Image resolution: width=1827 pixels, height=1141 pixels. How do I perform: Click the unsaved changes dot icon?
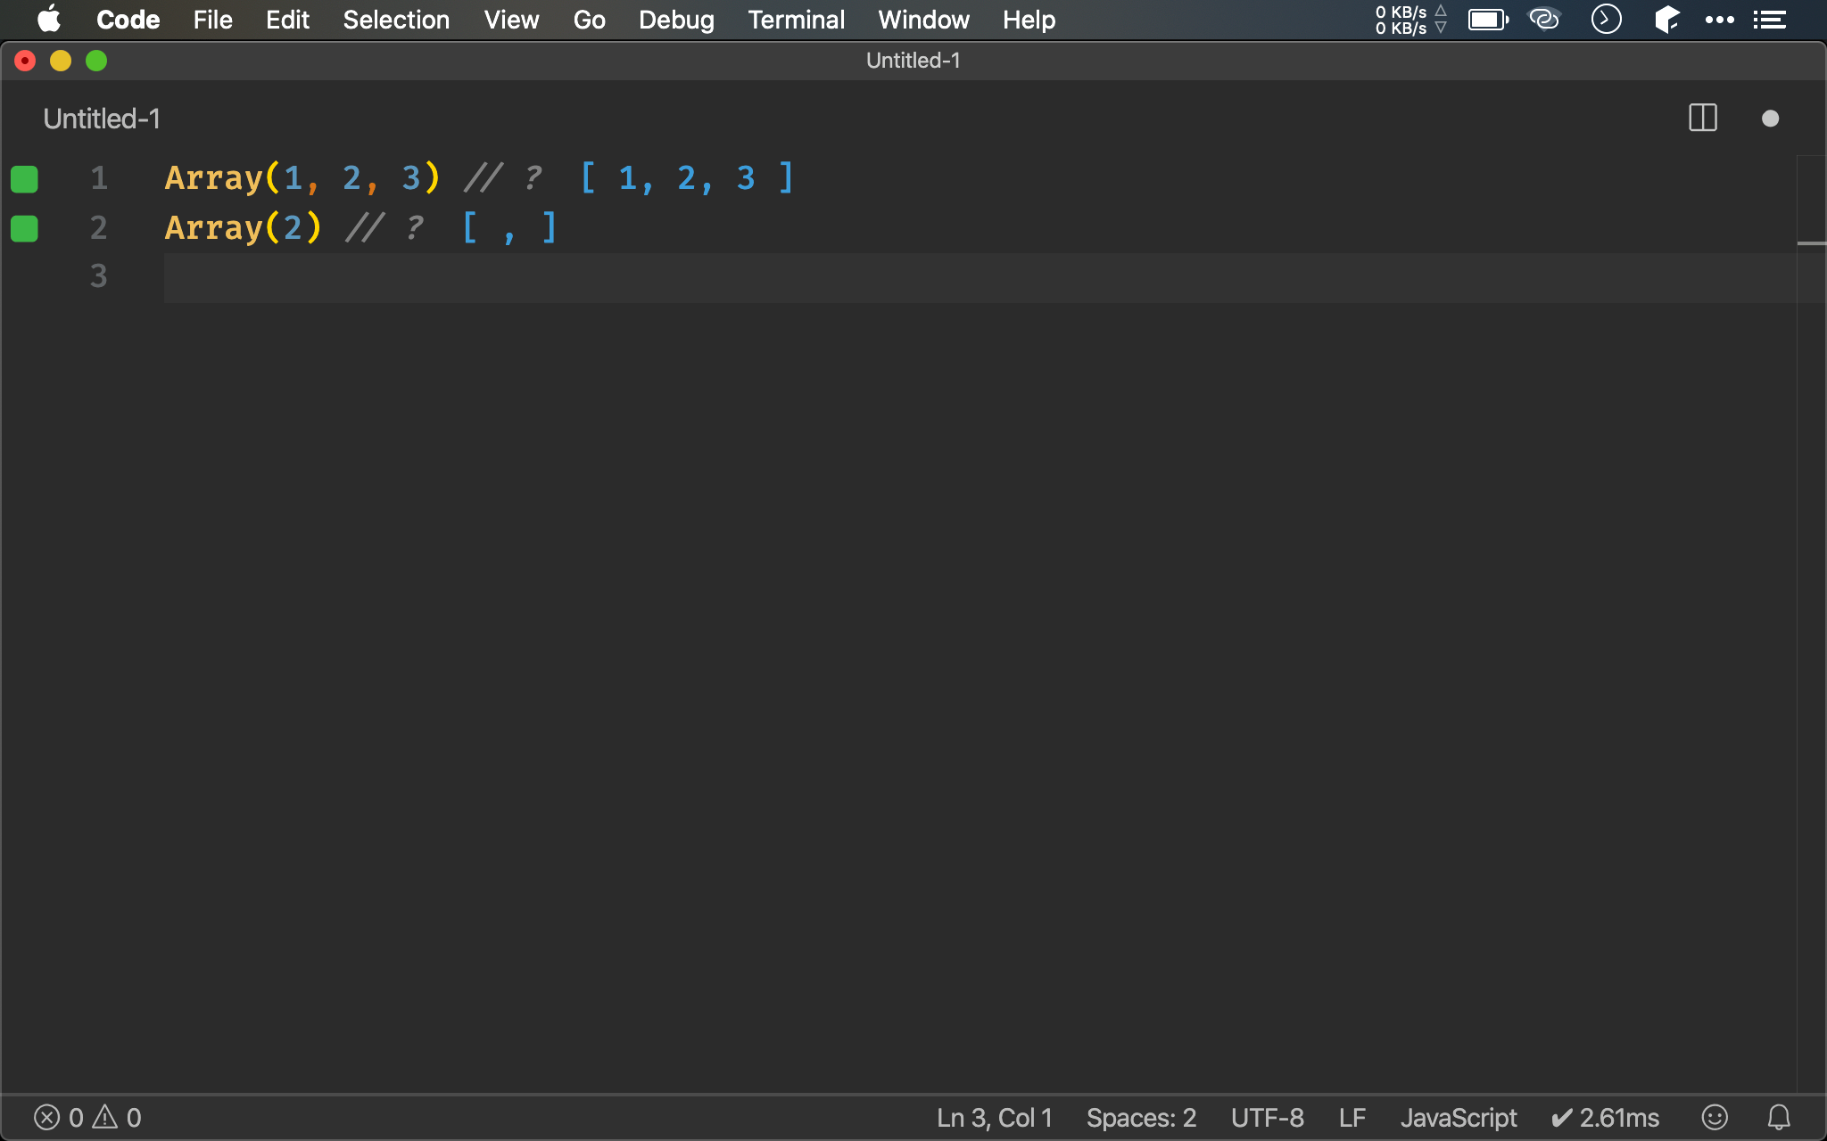(x=1770, y=119)
